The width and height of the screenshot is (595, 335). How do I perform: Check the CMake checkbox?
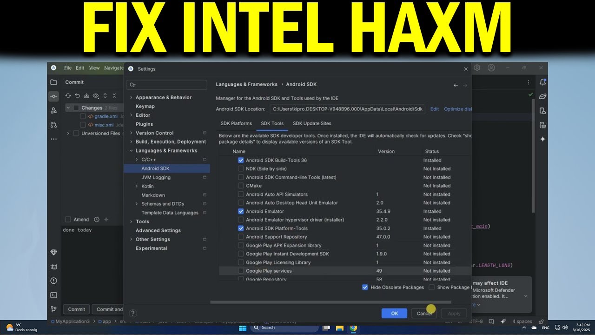pos(241,186)
